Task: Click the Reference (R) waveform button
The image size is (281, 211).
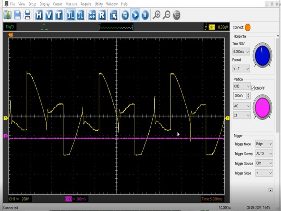Action: tap(102, 15)
